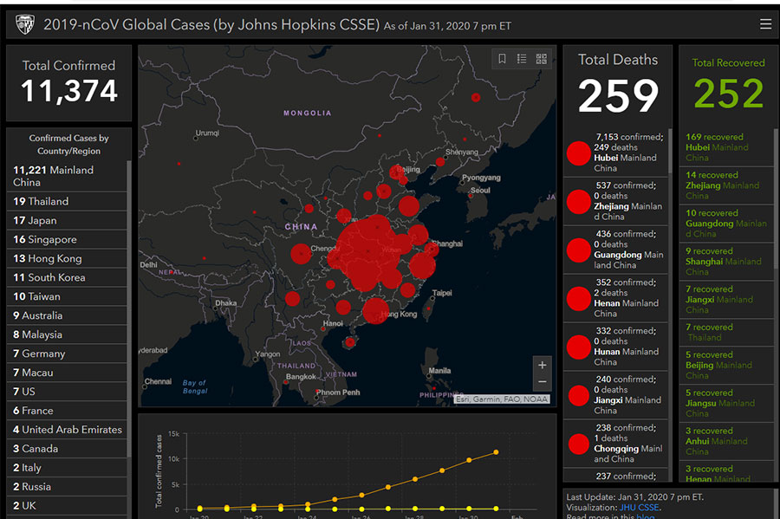Image resolution: width=780 pixels, height=519 pixels.
Task: Select 10 recovered Guangdong entry
Action: (726, 224)
